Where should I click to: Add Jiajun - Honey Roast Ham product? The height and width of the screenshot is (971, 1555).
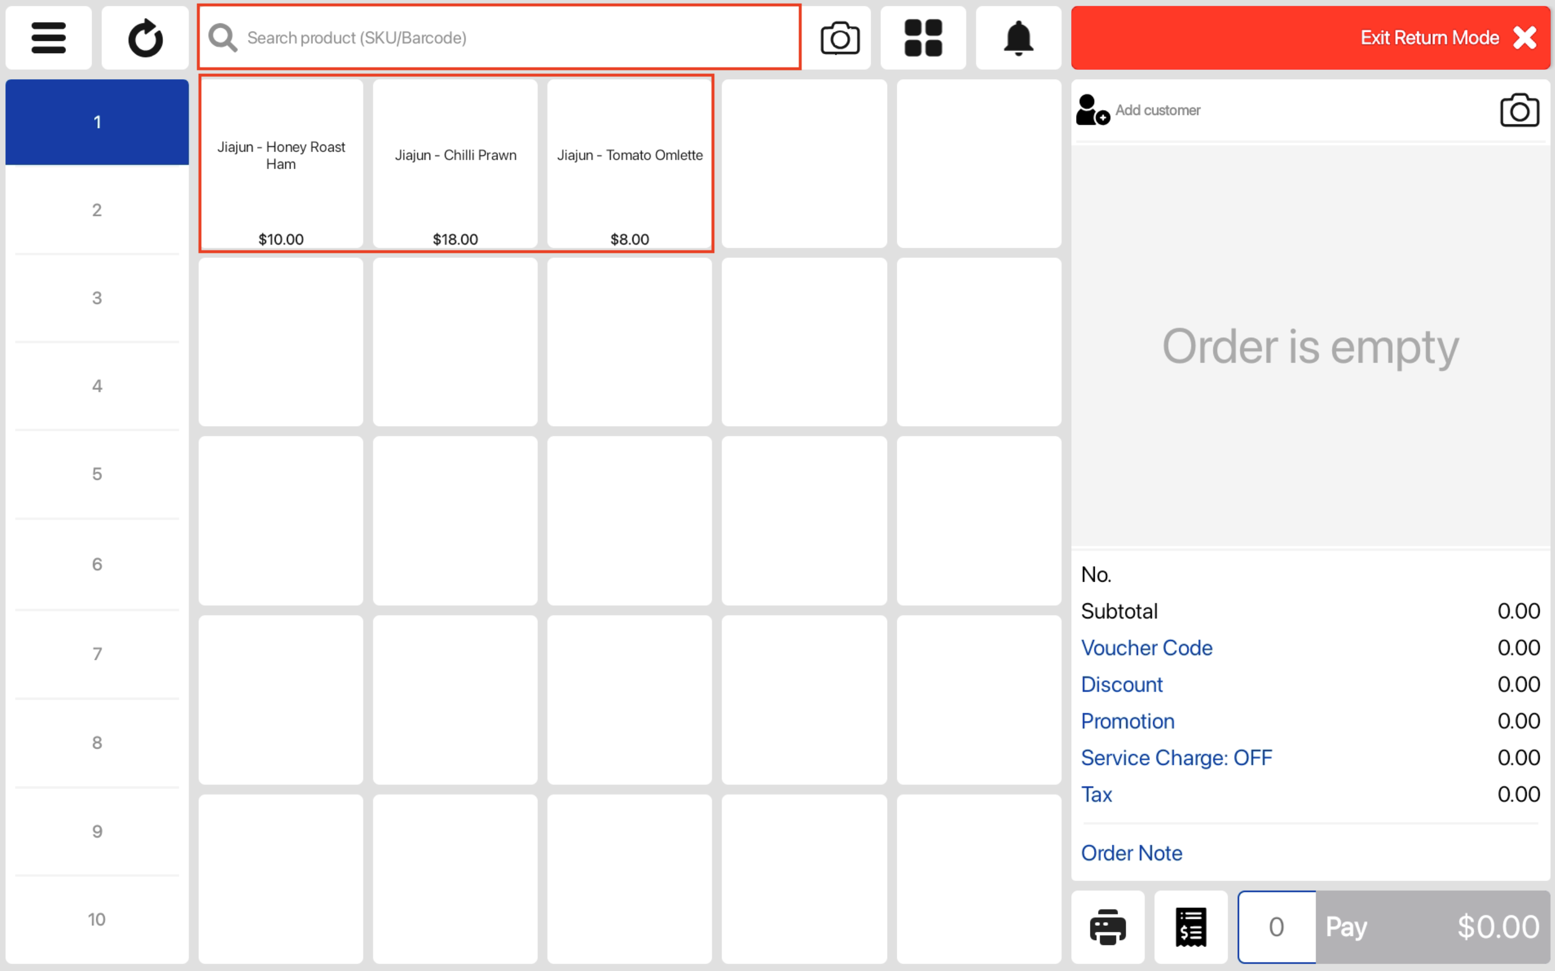tap(281, 164)
